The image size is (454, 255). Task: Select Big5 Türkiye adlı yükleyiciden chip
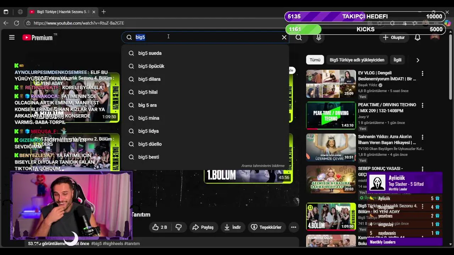(357, 60)
